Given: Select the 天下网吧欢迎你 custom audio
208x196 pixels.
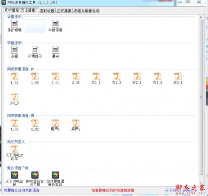Looking at the screenshot, I should [x=14, y=153].
